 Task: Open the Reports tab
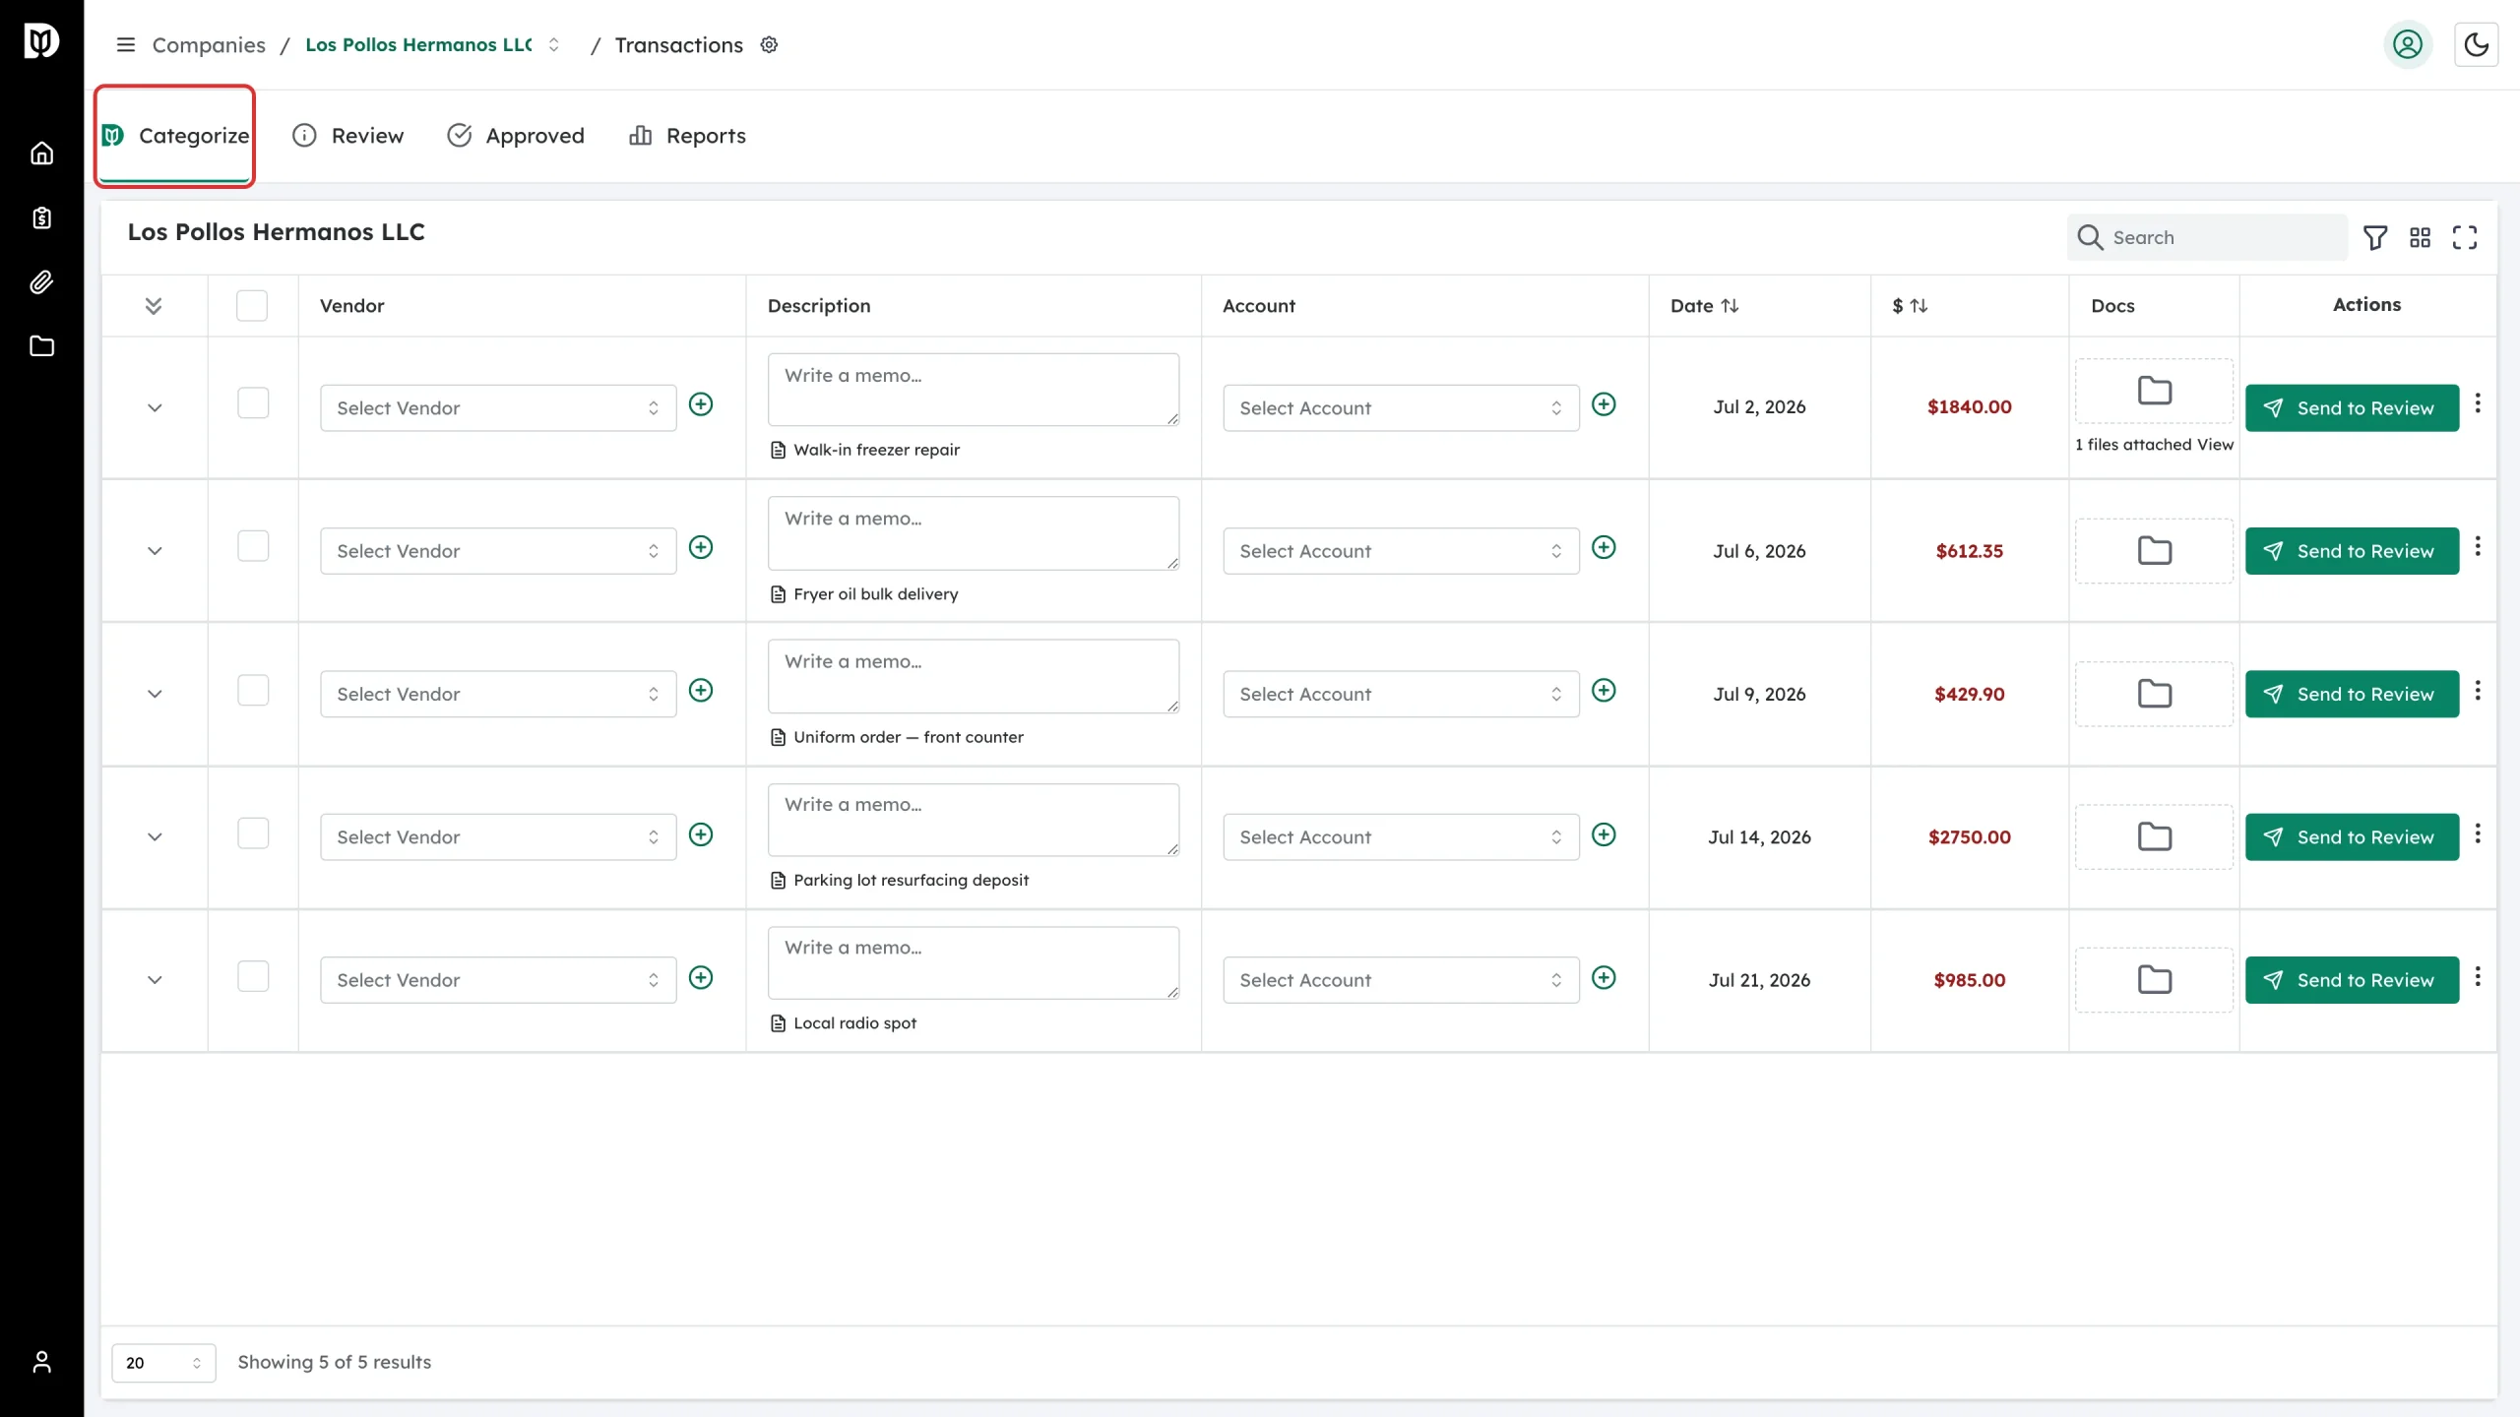687,136
